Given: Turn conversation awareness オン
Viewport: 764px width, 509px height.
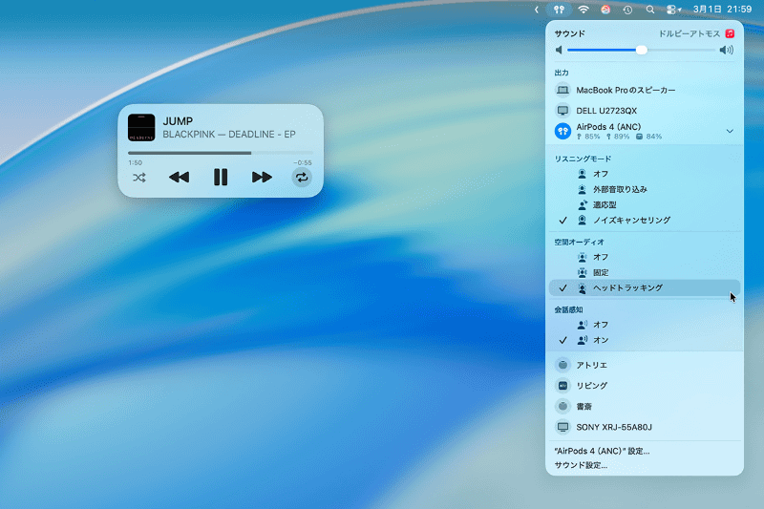Looking at the screenshot, I should click(x=645, y=341).
